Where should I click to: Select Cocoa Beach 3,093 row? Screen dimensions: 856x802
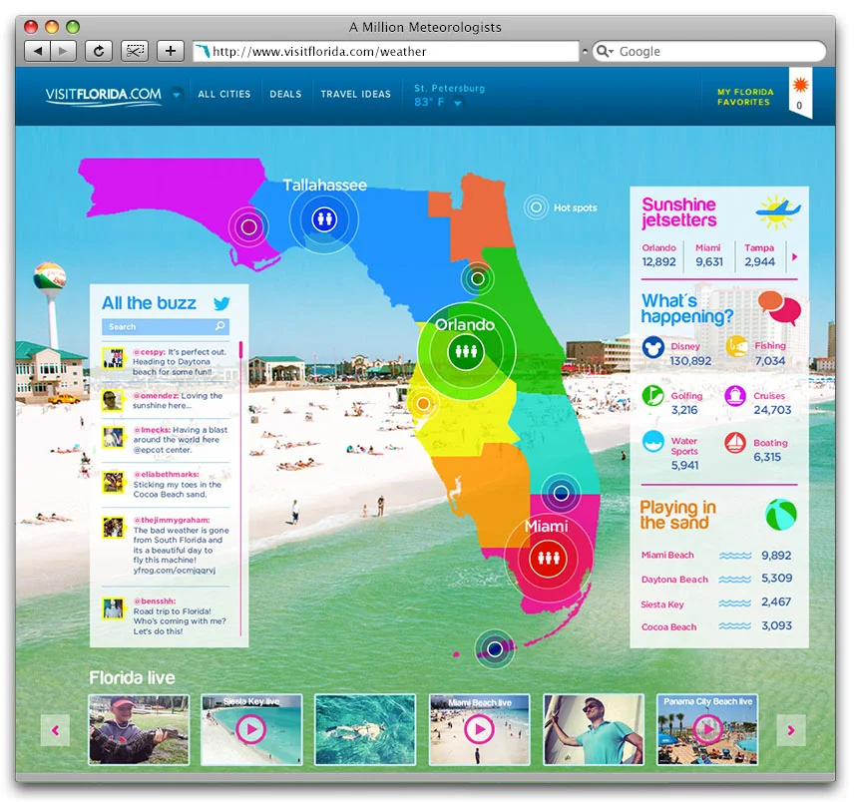(716, 626)
